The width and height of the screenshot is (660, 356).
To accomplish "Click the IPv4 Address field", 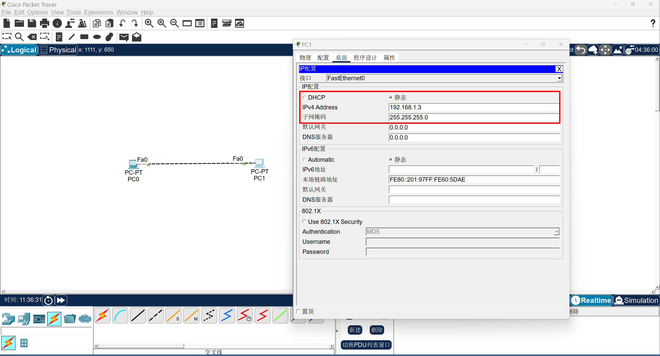I will pyautogui.click(x=474, y=107).
